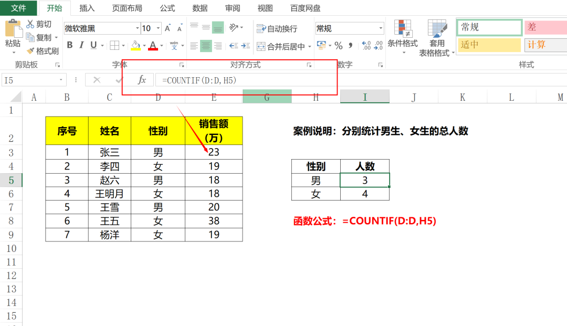The height and width of the screenshot is (326, 567).
Task: Toggle underline formatting
Action: (x=93, y=45)
